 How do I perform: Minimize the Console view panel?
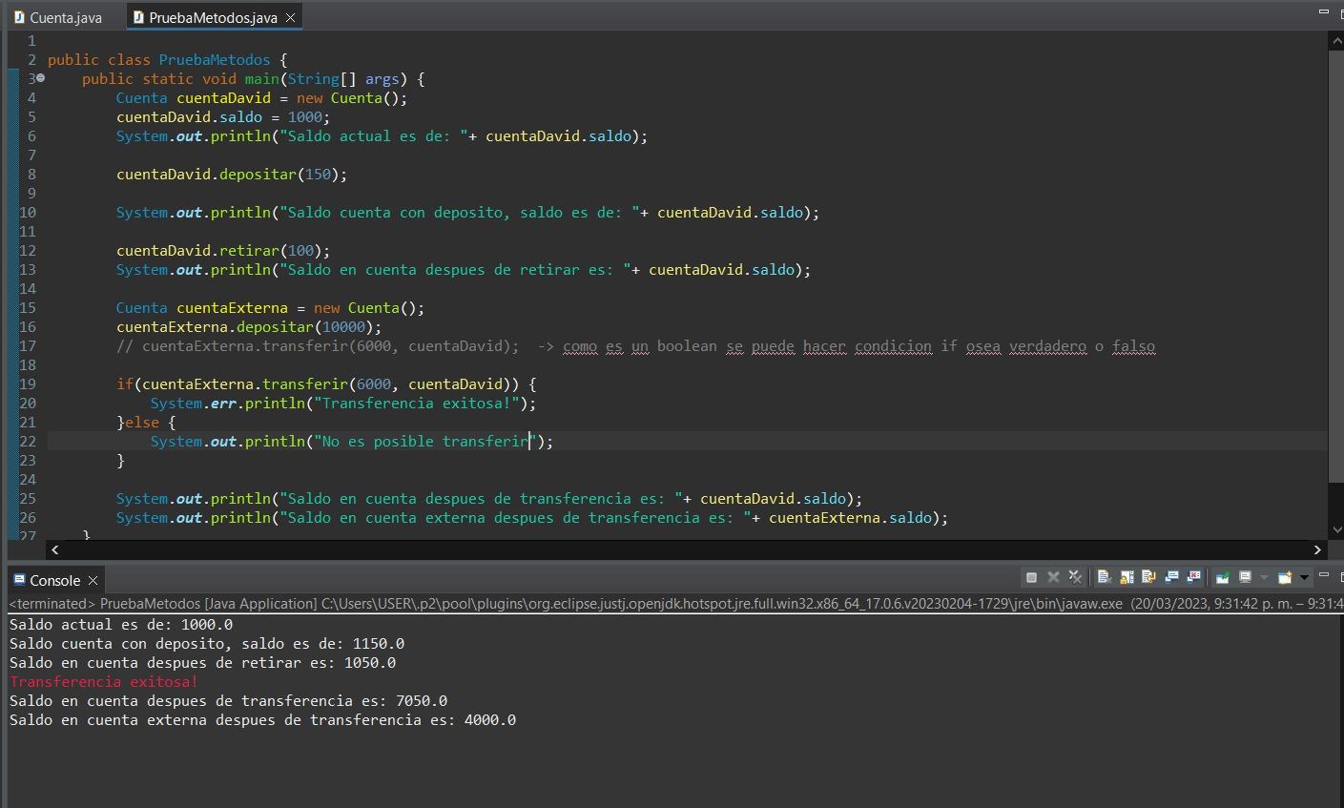point(1324,574)
